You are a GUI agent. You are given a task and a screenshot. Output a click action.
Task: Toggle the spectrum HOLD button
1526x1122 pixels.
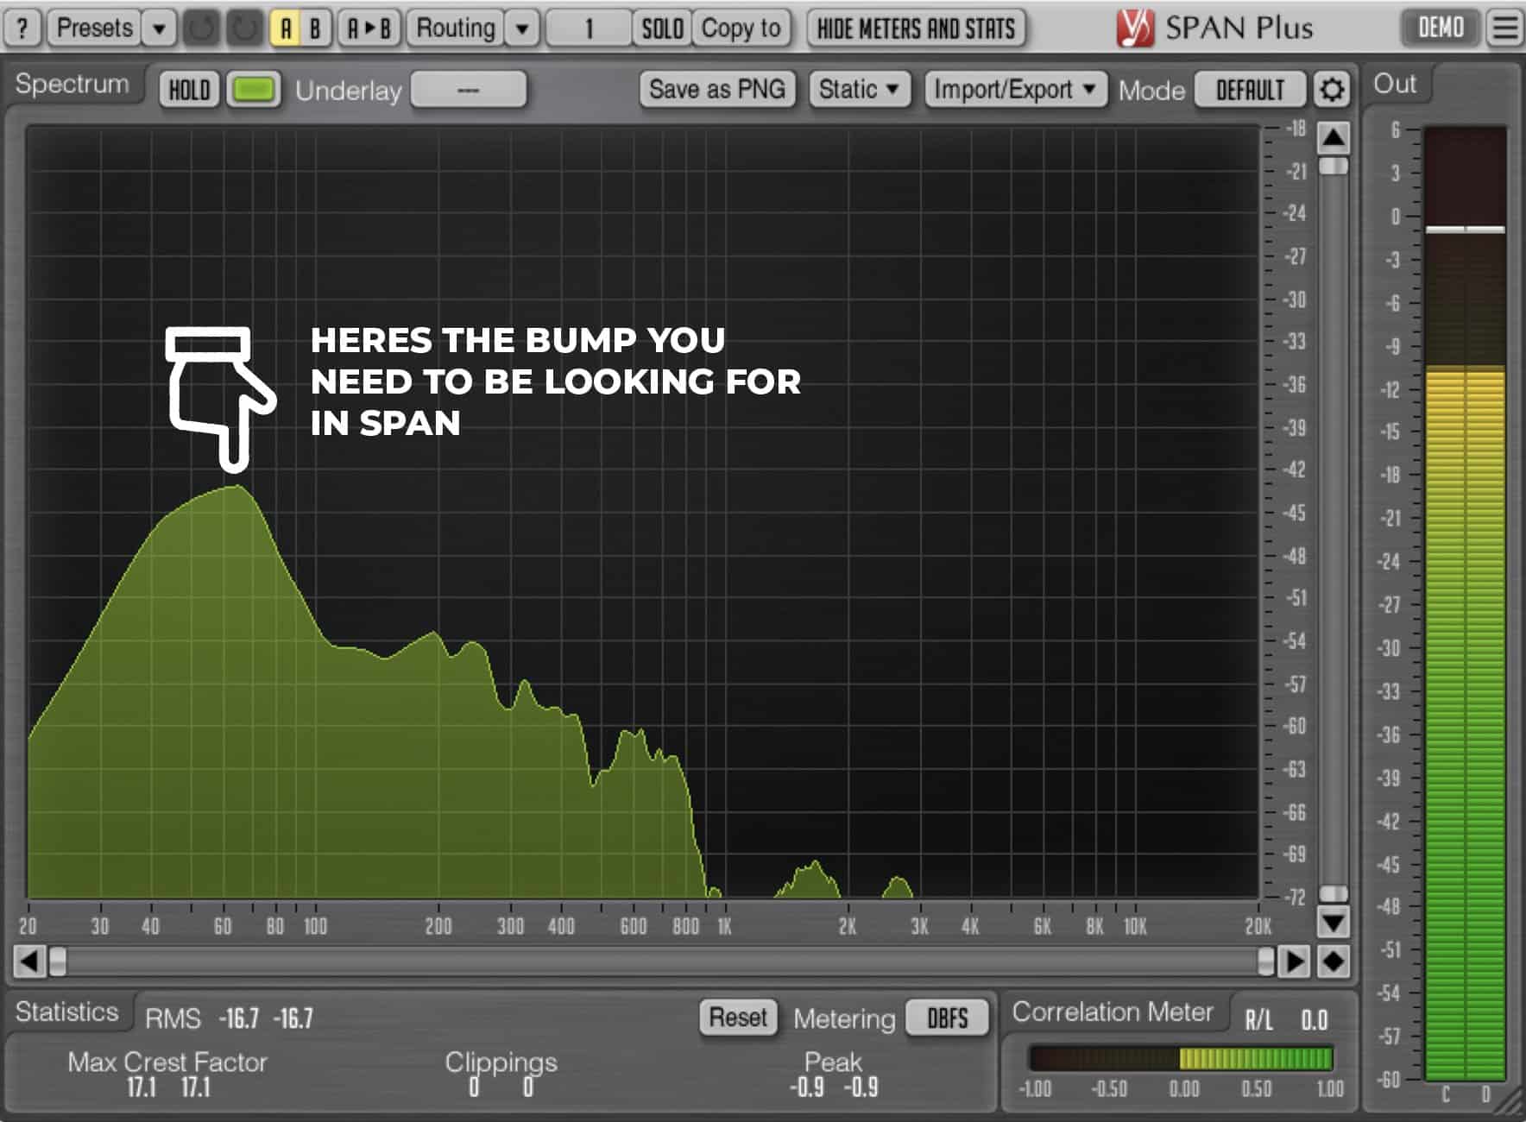tap(189, 90)
